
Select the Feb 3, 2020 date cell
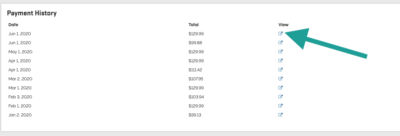pos(20,97)
